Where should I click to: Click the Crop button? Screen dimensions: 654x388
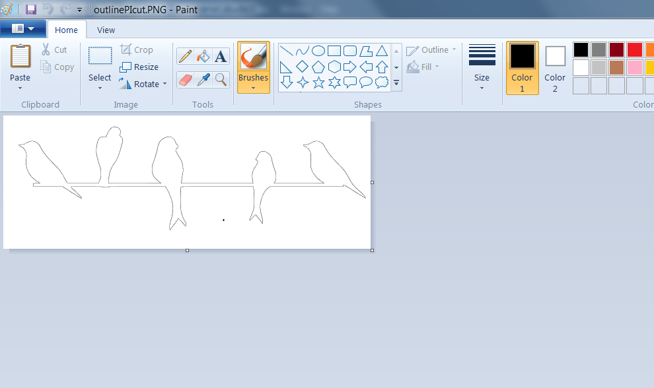click(x=136, y=49)
